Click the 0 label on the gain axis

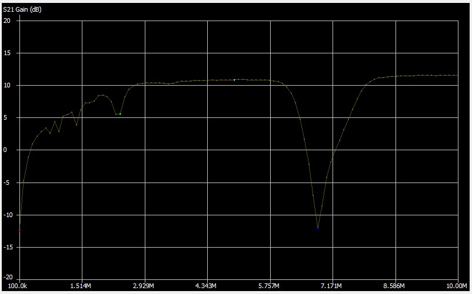5,150
